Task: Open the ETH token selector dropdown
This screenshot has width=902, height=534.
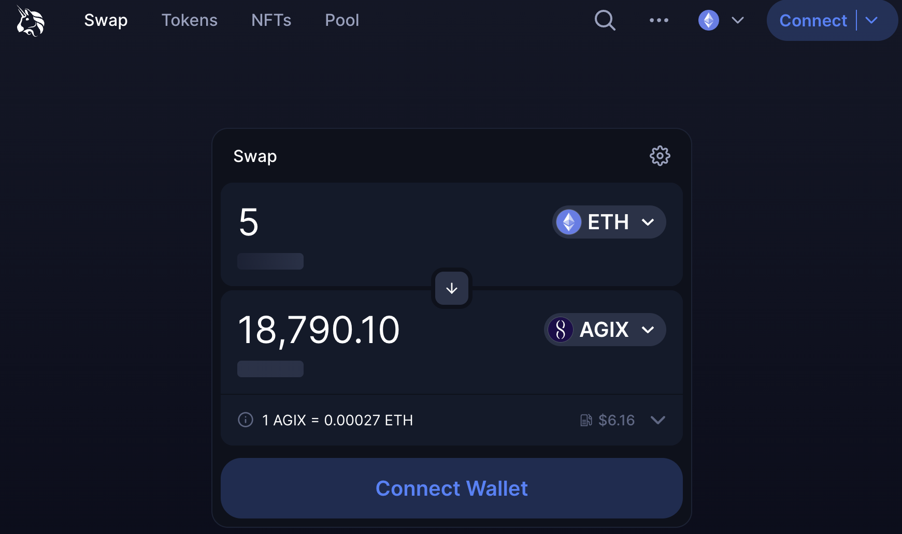Action: click(x=609, y=222)
